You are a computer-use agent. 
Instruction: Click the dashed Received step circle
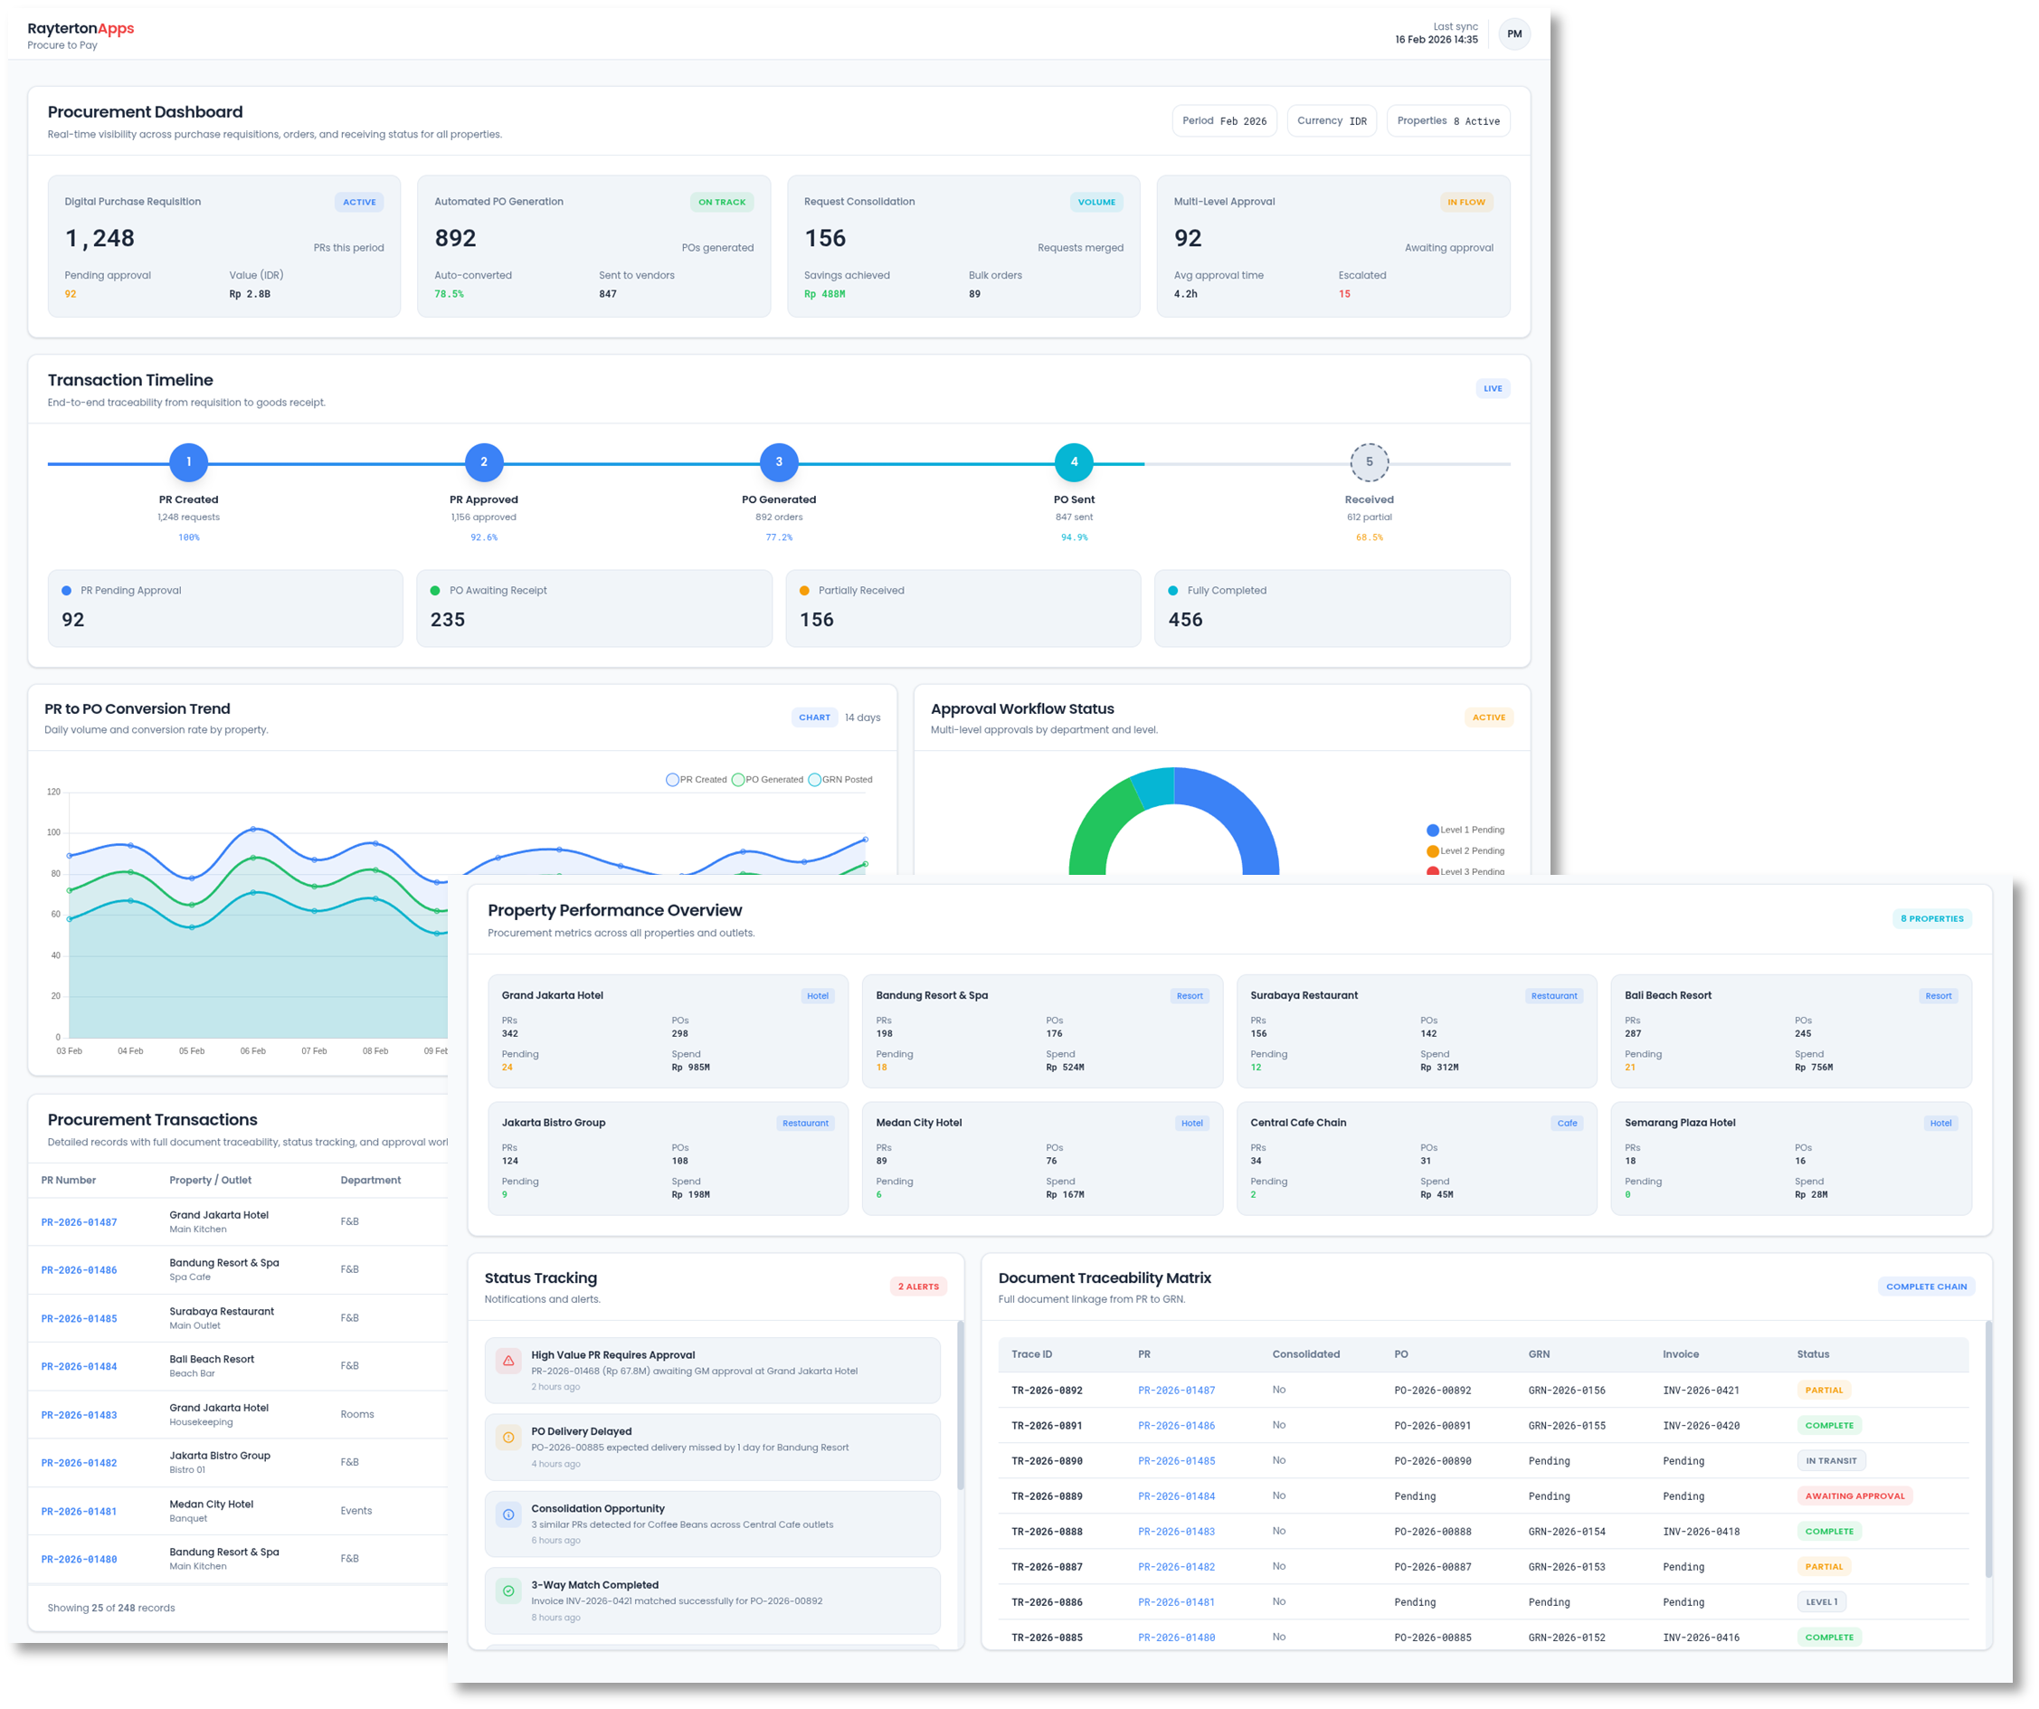tap(1369, 462)
